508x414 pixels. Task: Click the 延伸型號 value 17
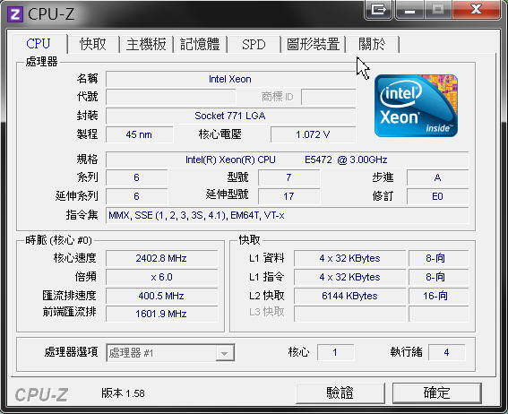coord(288,196)
